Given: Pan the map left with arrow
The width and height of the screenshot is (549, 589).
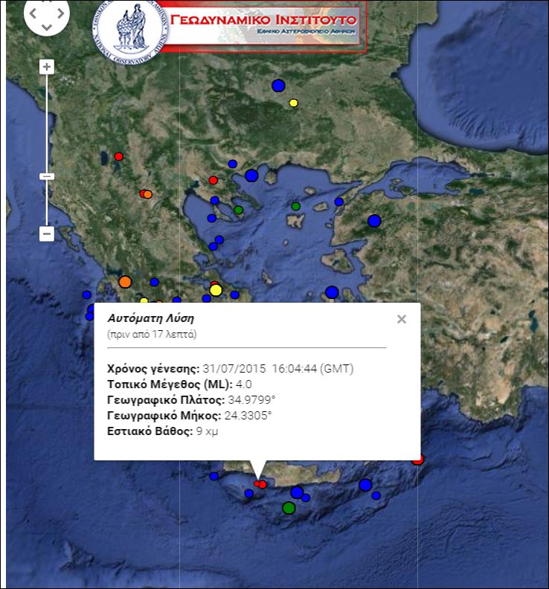Looking at the screenshot, I should click(33, 13).
